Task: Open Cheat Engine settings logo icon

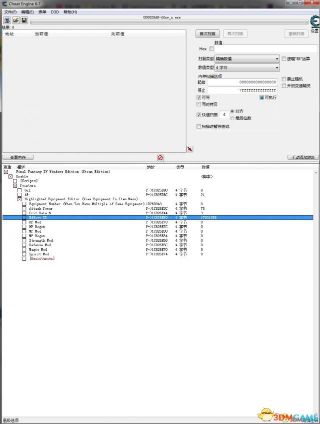Action: coord(314,21)
